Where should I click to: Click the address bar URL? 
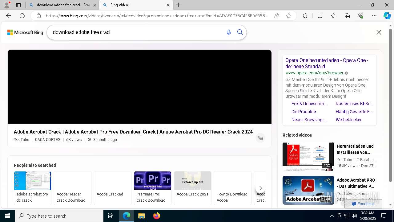pyautogui.click(x=157, y=16)
